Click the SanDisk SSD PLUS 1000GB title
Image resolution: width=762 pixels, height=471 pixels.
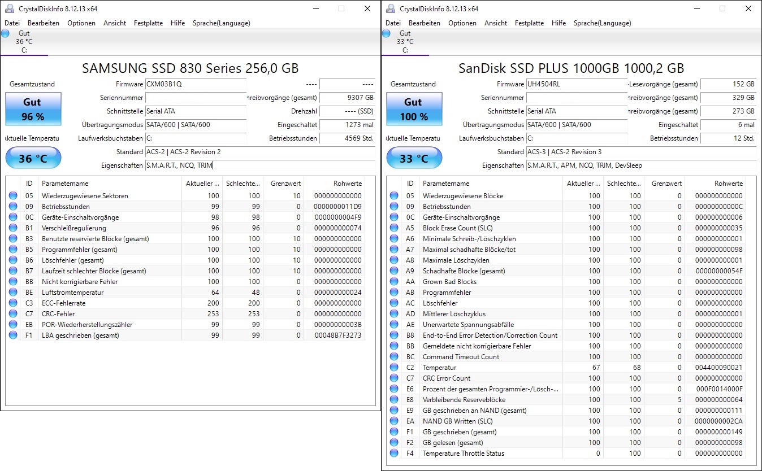tap(571, 68)
